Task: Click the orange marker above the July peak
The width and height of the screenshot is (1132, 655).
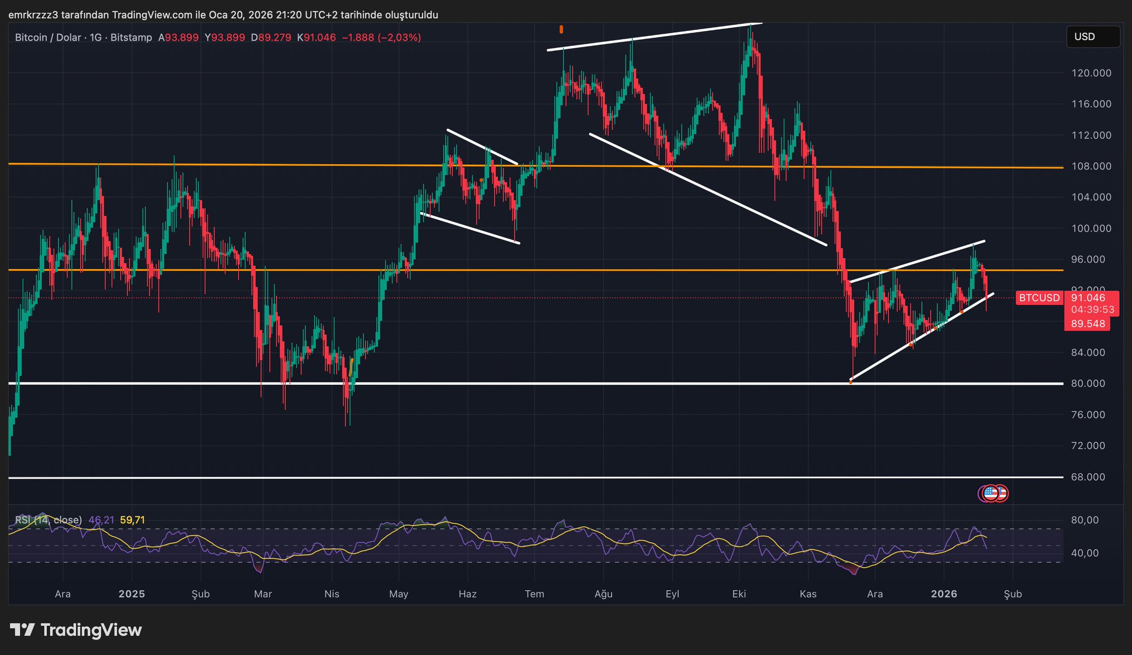Action: (x=561, y=29)
